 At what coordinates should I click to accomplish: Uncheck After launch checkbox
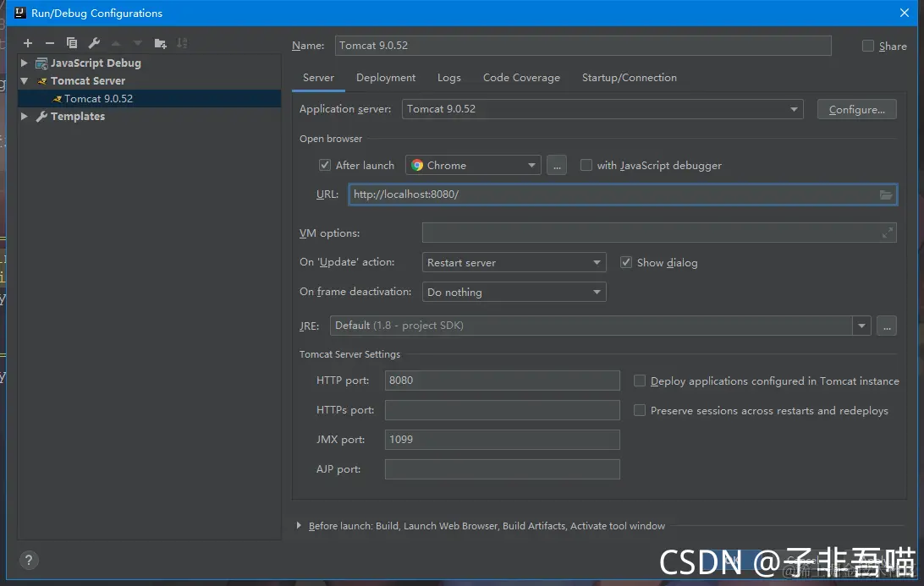click(x=325, y=165)
